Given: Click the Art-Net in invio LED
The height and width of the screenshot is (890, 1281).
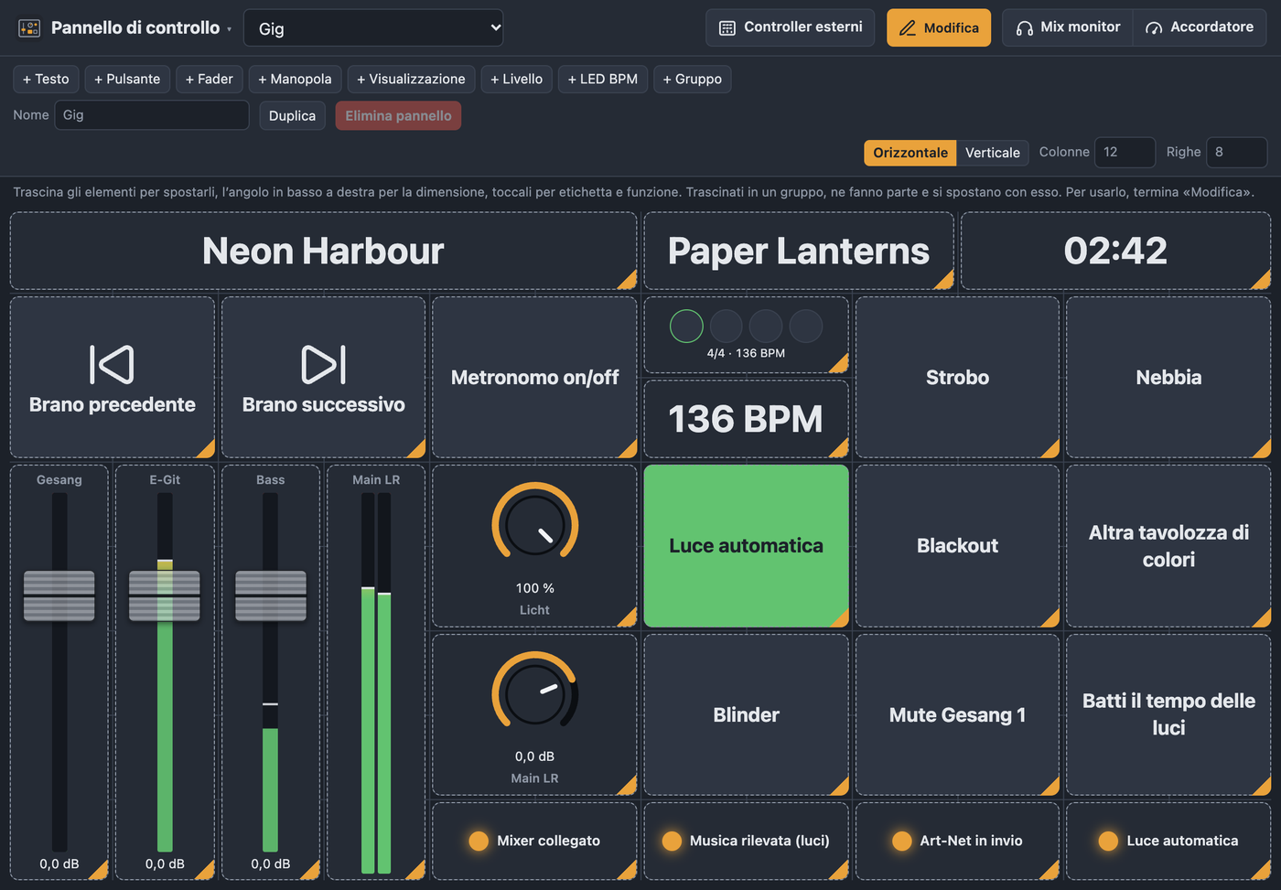Looking at the screenshot, I should (x=902, y=841).
